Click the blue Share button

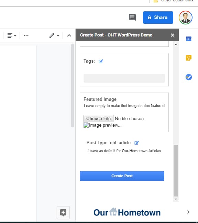coord(158,18)
